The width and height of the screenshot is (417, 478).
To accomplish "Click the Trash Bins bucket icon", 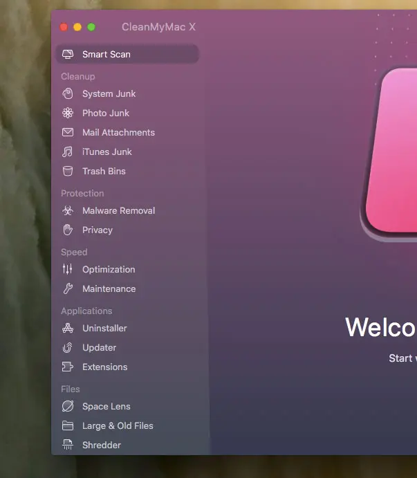I will tap(68, 171).
